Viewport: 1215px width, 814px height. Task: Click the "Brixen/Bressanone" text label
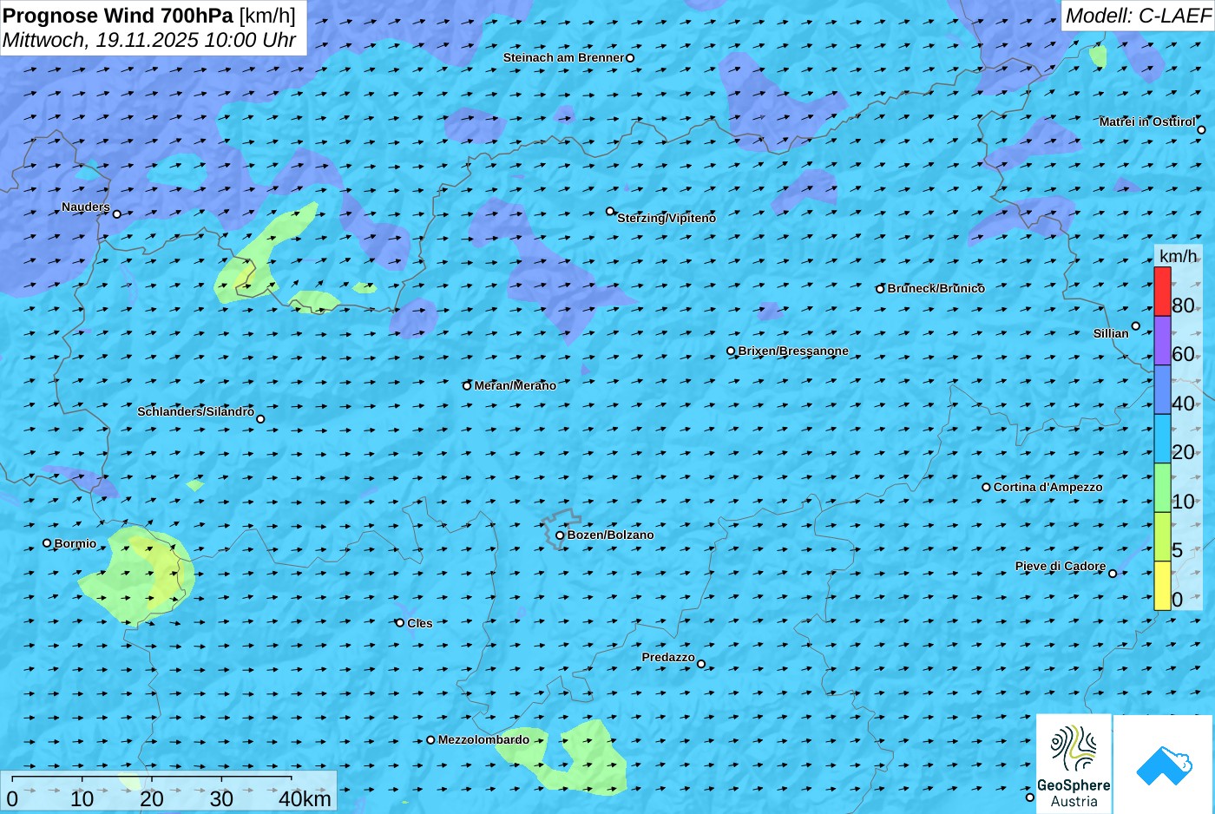(793, 351)
